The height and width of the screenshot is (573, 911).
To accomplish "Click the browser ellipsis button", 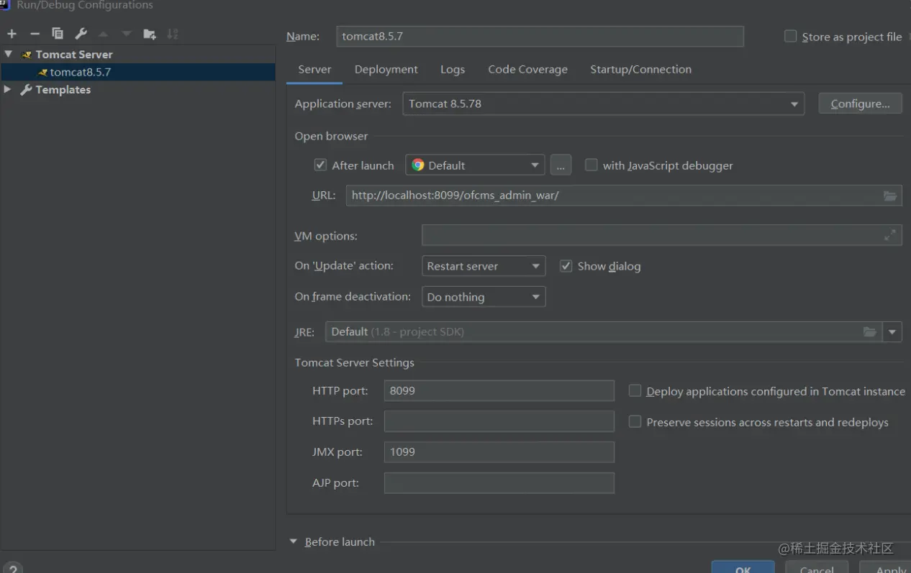I will pos(561,165).
